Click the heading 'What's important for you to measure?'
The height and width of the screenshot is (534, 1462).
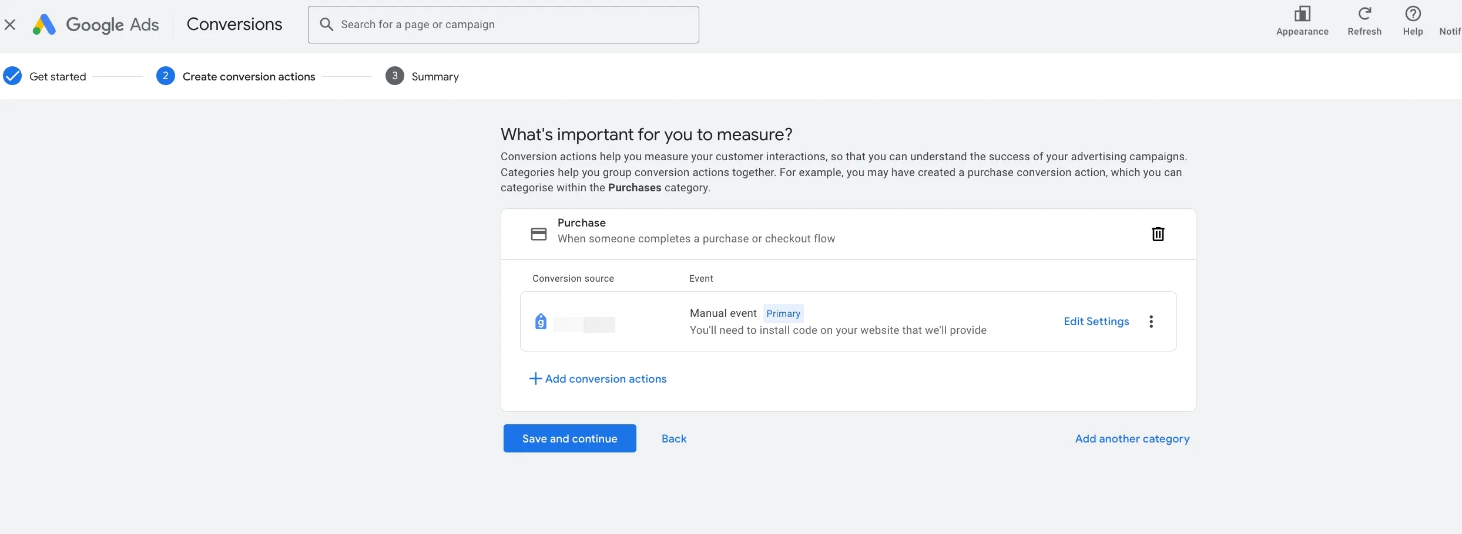point(646,134)
